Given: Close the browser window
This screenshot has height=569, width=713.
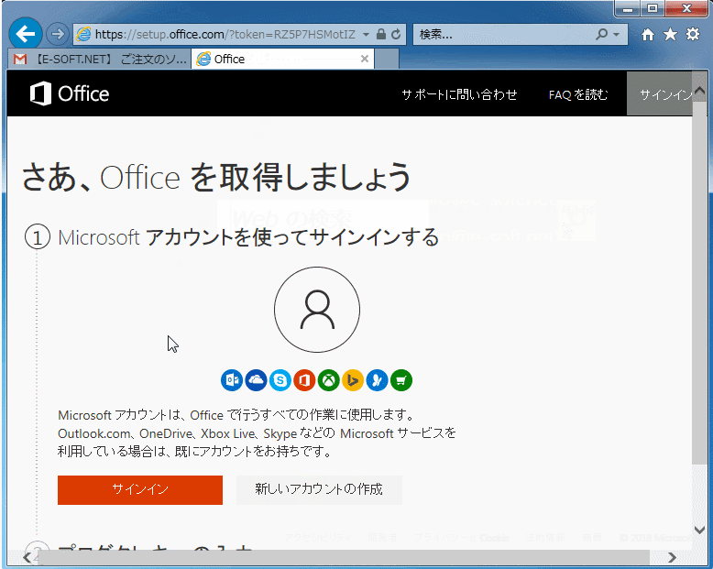Looking at the screenshot, I should coord(687,8).
